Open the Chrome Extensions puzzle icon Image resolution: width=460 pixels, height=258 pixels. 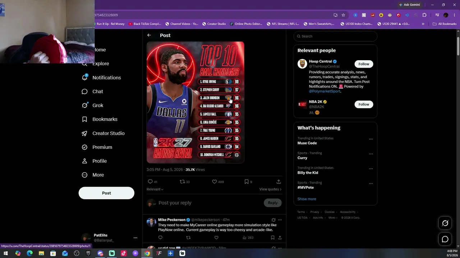click(424, 15)
